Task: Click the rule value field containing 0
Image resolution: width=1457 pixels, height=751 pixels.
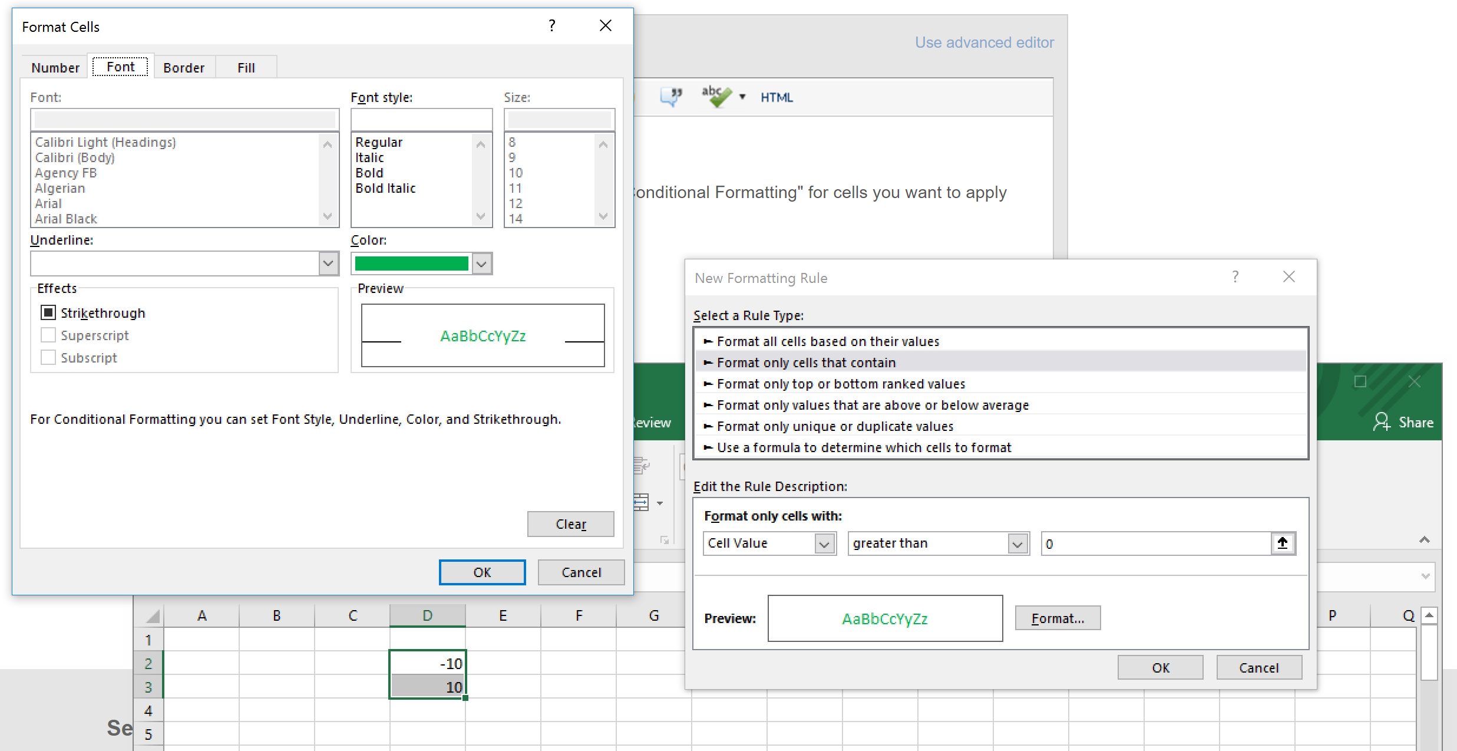Action: click(1156, 544)
